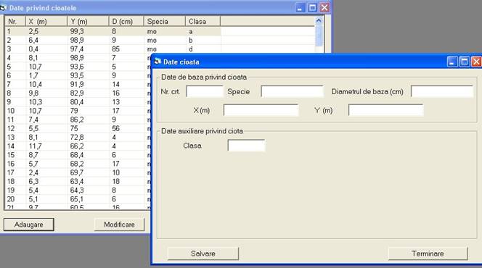482x268 pixels.
Task: Select row 12 with diameter 56
Action: (x=78, y=128)
